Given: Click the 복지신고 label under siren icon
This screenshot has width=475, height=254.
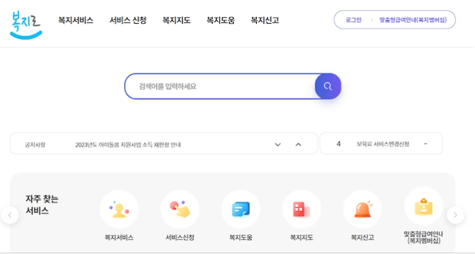Looking at the screenshot, I should 363,238.
